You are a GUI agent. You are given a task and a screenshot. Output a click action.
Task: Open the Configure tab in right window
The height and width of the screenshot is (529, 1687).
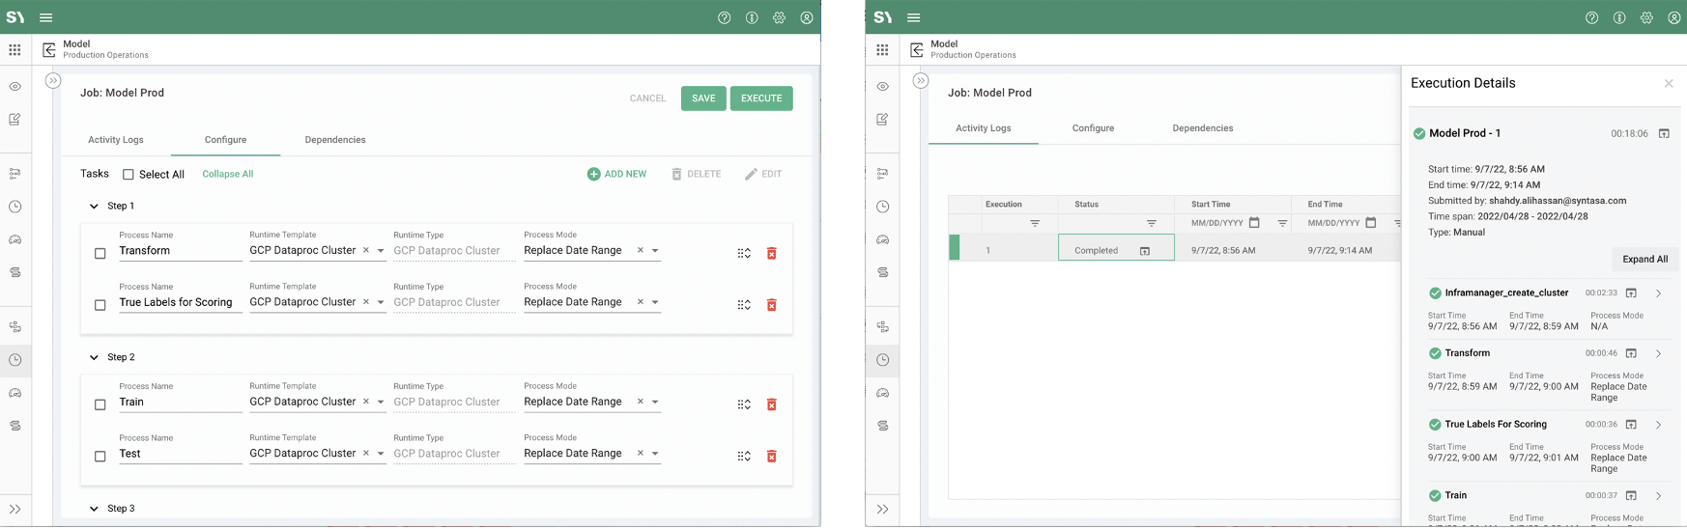1093,128
